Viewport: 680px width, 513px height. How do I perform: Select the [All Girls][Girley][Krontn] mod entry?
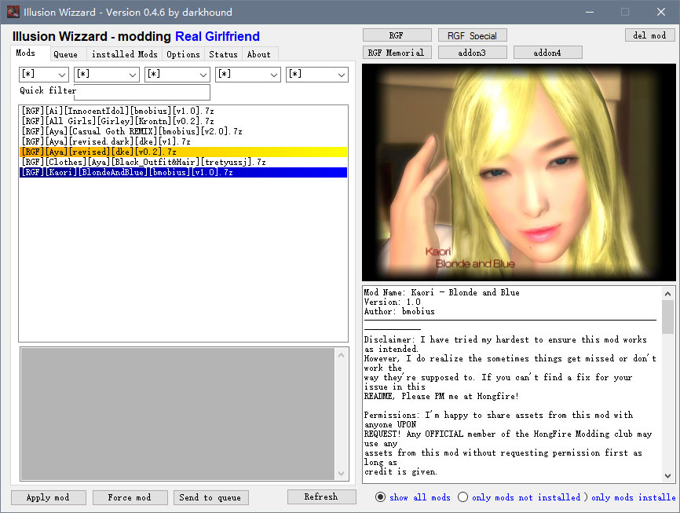tap(183, 121)
